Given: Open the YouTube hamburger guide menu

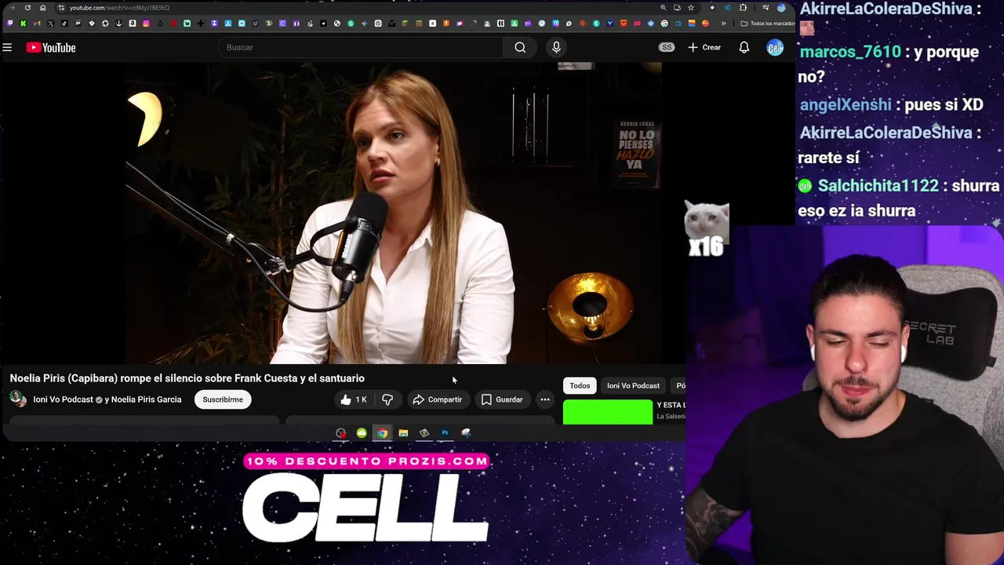Looking at the screenshot, I should click(x=7, y=48).
